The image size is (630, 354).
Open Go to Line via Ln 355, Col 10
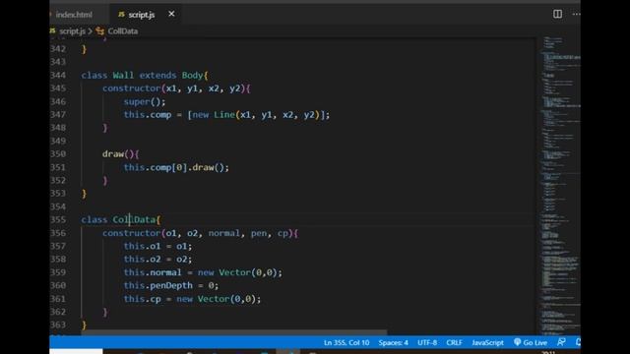coord(346,342)
